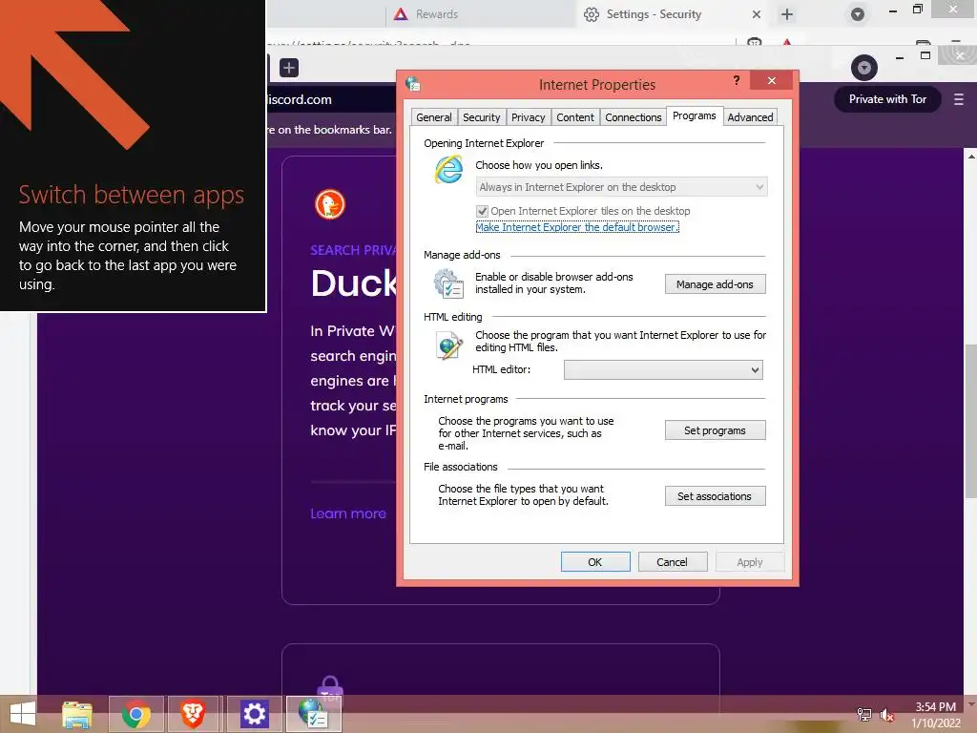Click the muted volume tray icon
The width and height of the screenshot is (977, 733).
click(x=887, y=714)
